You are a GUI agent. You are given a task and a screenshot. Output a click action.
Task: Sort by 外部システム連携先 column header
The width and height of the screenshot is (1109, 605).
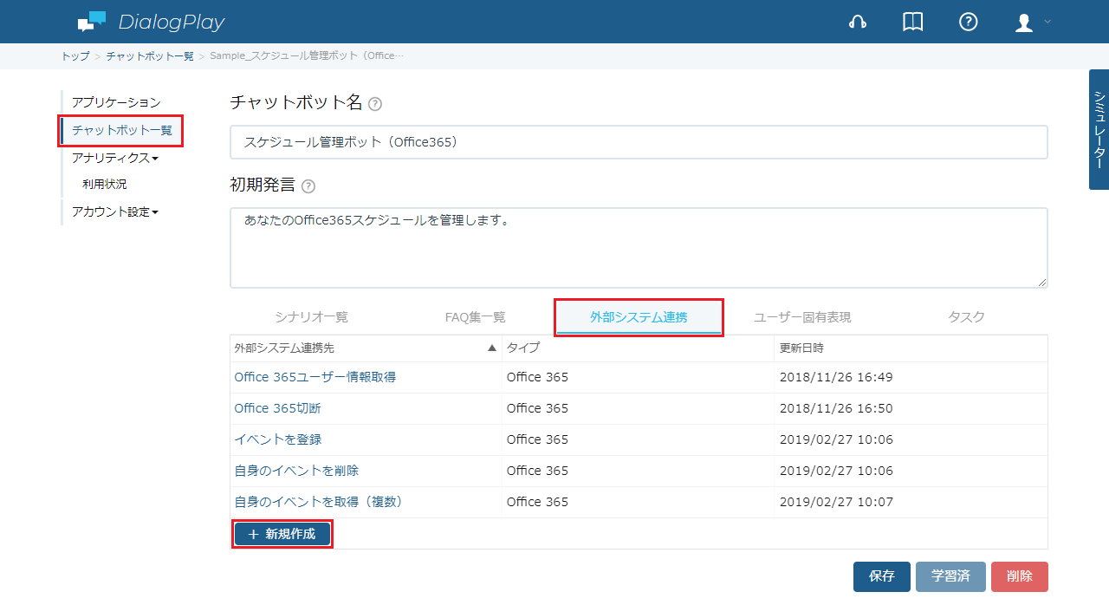point(366,348)
